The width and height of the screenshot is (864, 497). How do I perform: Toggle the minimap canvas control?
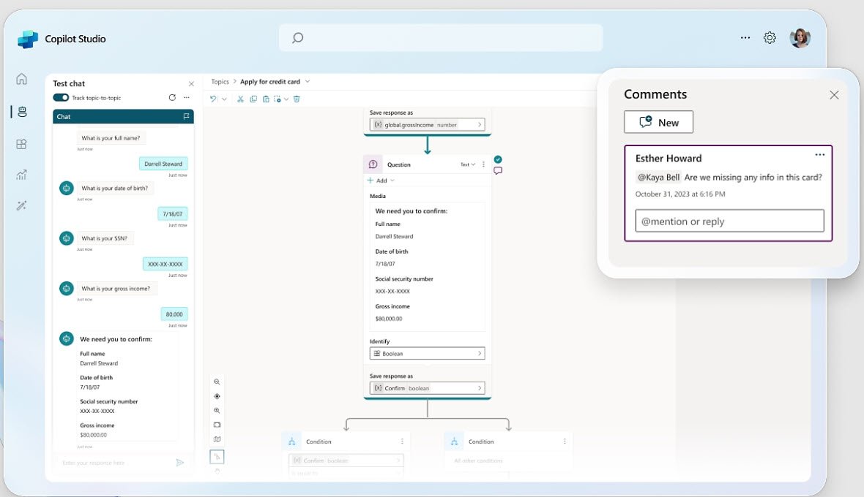[217, 439]
